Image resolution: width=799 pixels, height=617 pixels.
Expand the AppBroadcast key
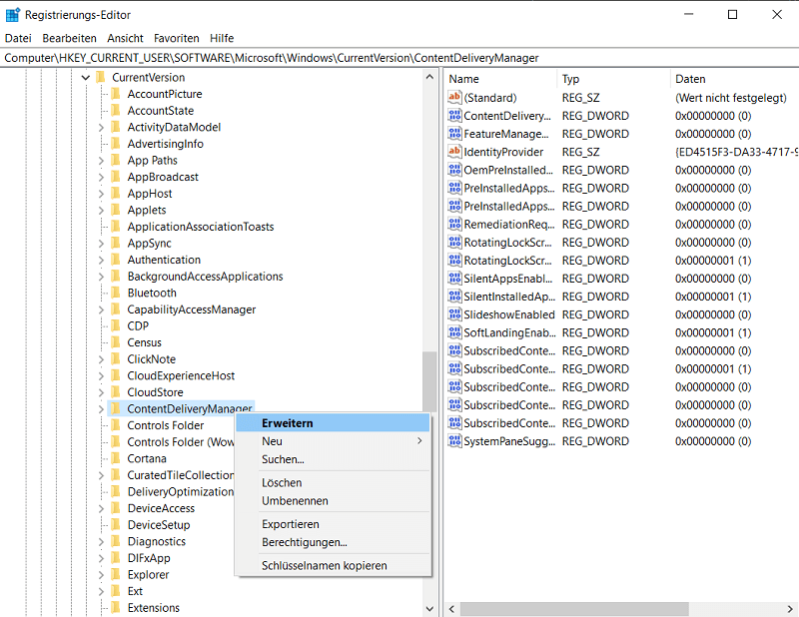tap(101, 177)
